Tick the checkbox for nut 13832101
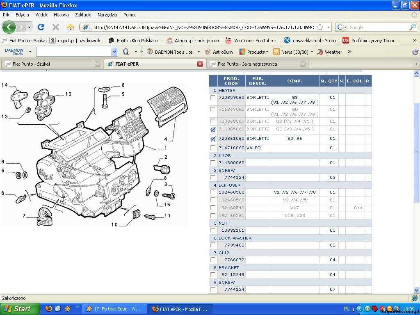Image resolution: width=420 pixels, height=315 pixels. pyautogui.click(x=213, y=230)
